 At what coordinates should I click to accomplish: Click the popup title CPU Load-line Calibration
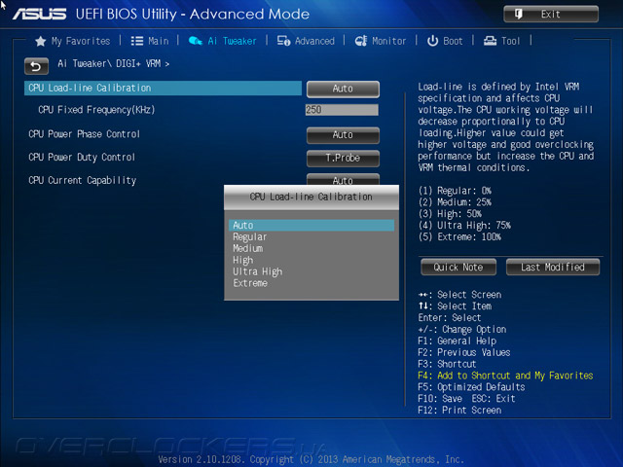coord(311,197)
